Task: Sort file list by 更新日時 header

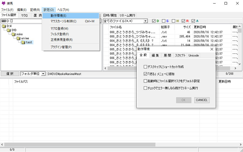Action: [211, 27]
